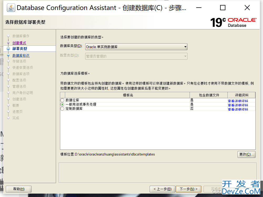
Task: Minimize the Database Configuration Assistant window
Action: (199, 8)
